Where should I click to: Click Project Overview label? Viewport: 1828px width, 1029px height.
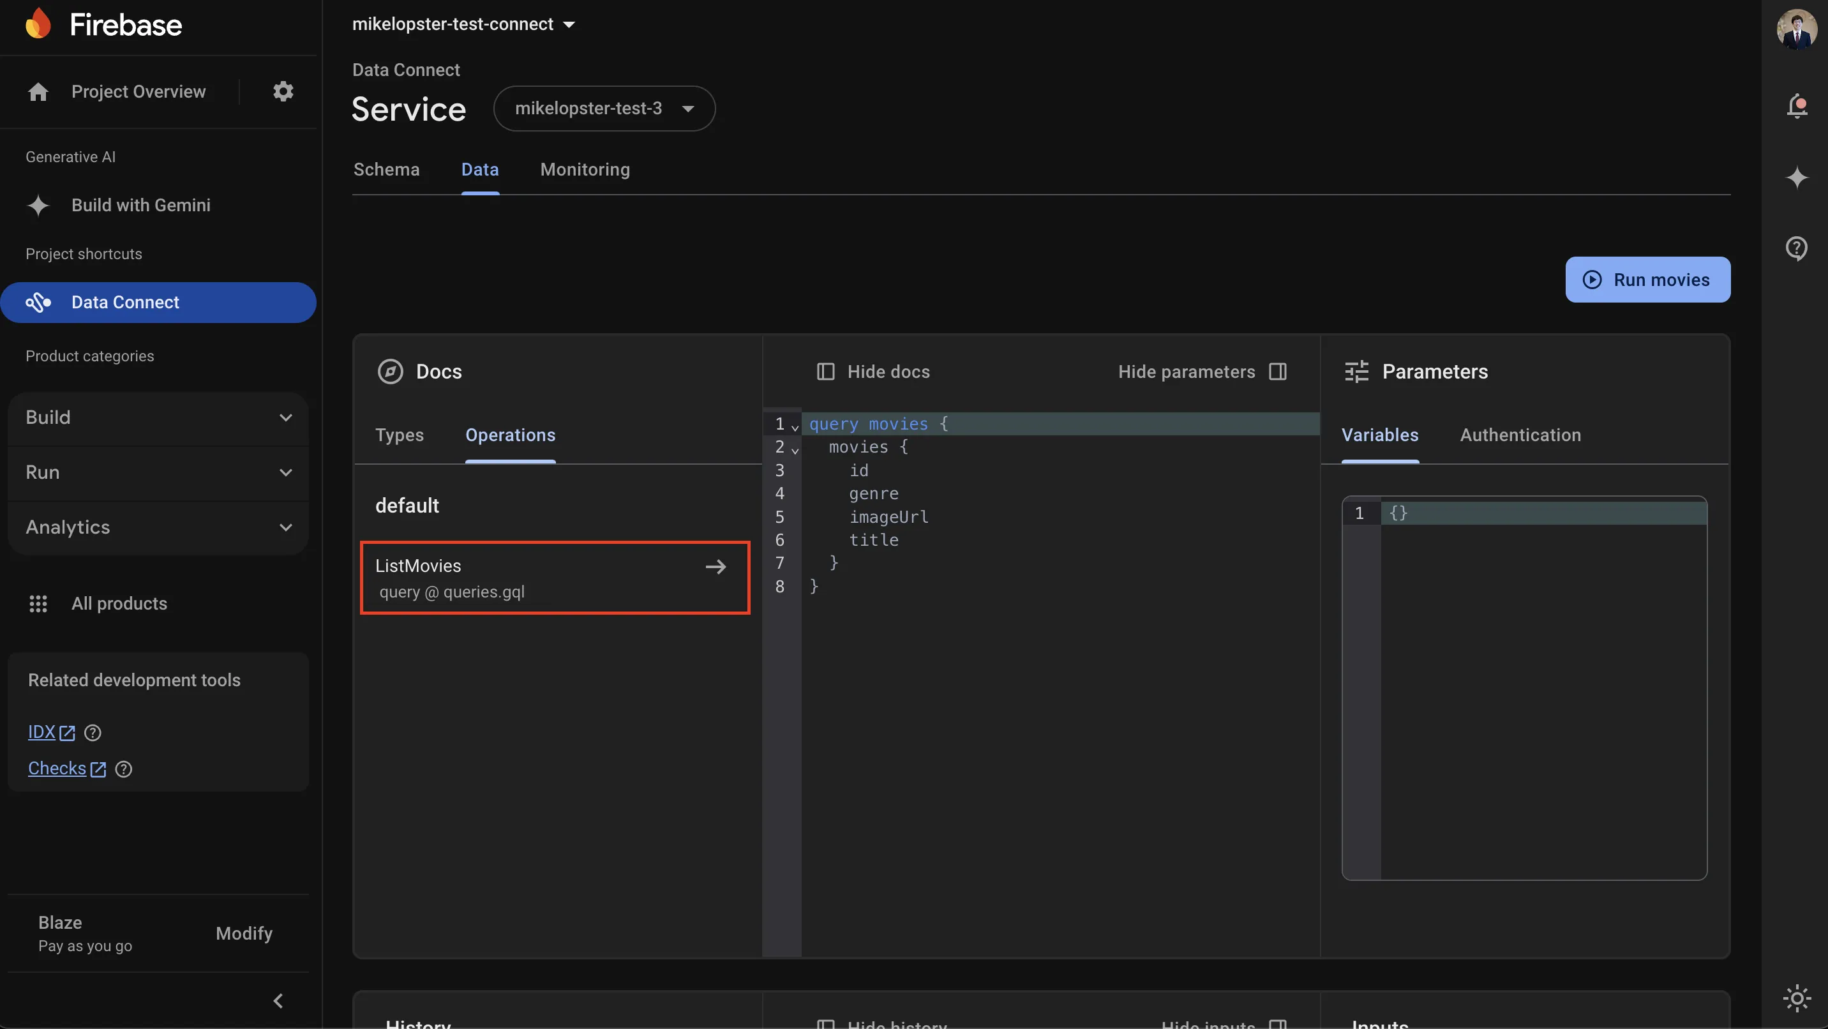coord(139,91)
